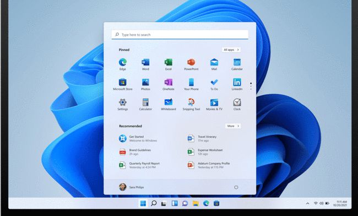Click the volume icon in system tray

click(322, 203)
